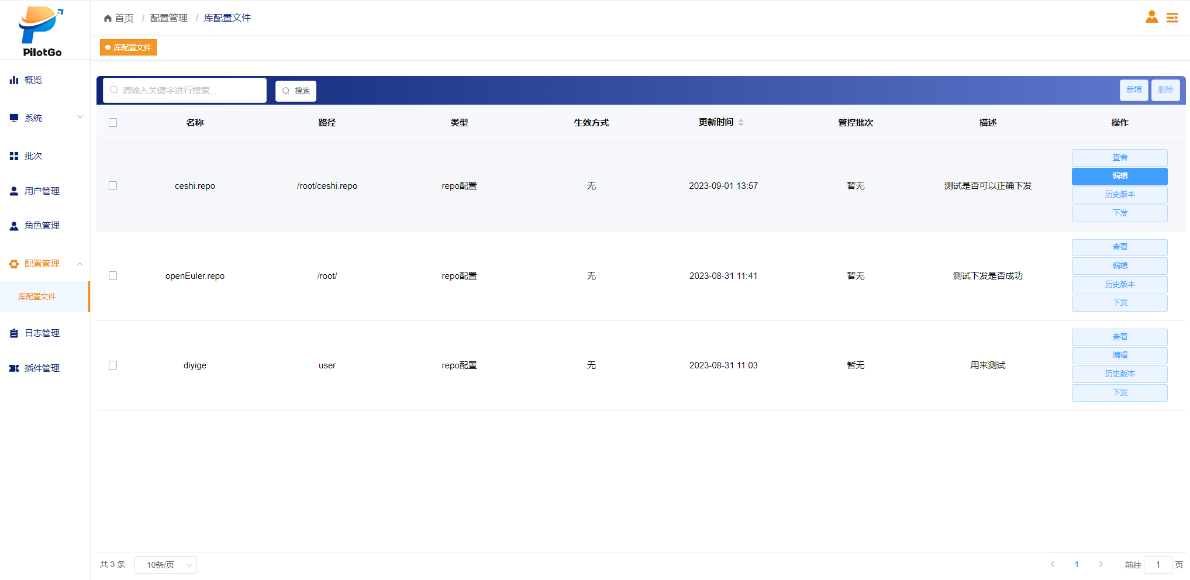Screen dimensions: 1190x580
Task: Select 库配置文件 submenu item
Action: pos(37,296)
